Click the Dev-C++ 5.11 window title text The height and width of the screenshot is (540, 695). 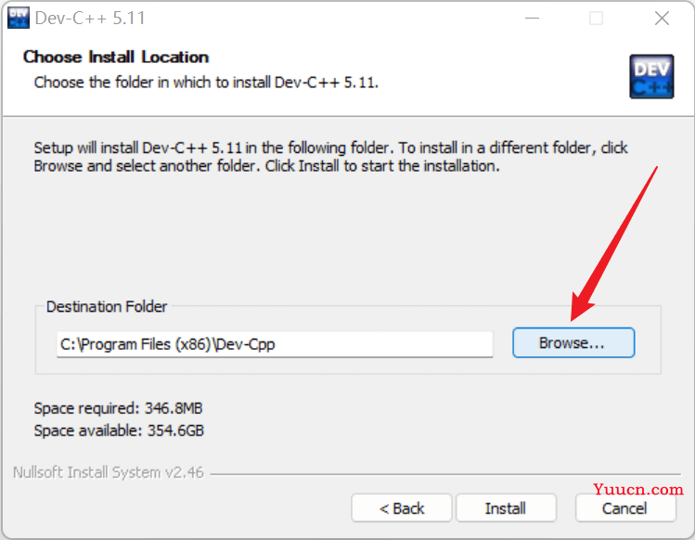tap(90, 19)
